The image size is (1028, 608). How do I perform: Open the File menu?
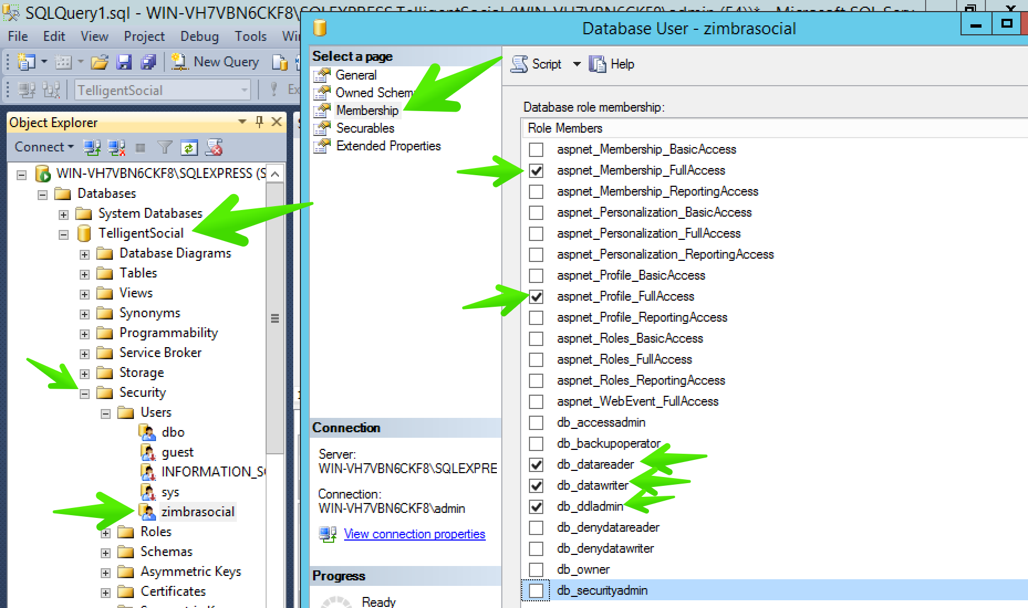coord(18,36)
